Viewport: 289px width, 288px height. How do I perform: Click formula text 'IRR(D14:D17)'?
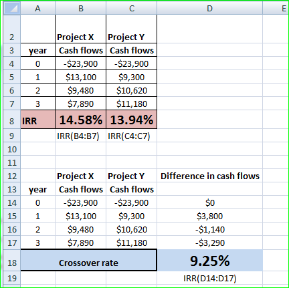point(210,278)
